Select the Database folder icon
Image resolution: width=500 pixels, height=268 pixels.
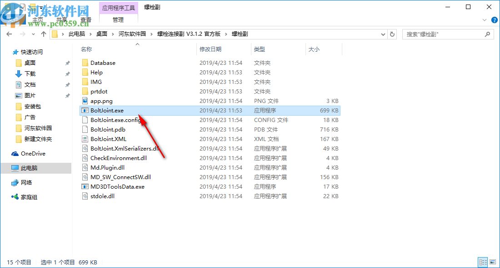point(85,63)
